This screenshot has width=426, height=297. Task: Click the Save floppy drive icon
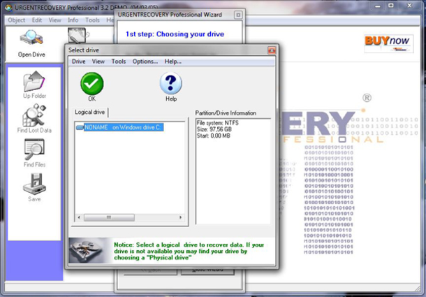coord(34,184)
